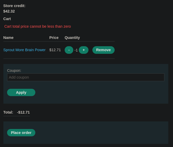The image size is (173, 147).
Task: Click the Quantity column header
Action: 72,38
